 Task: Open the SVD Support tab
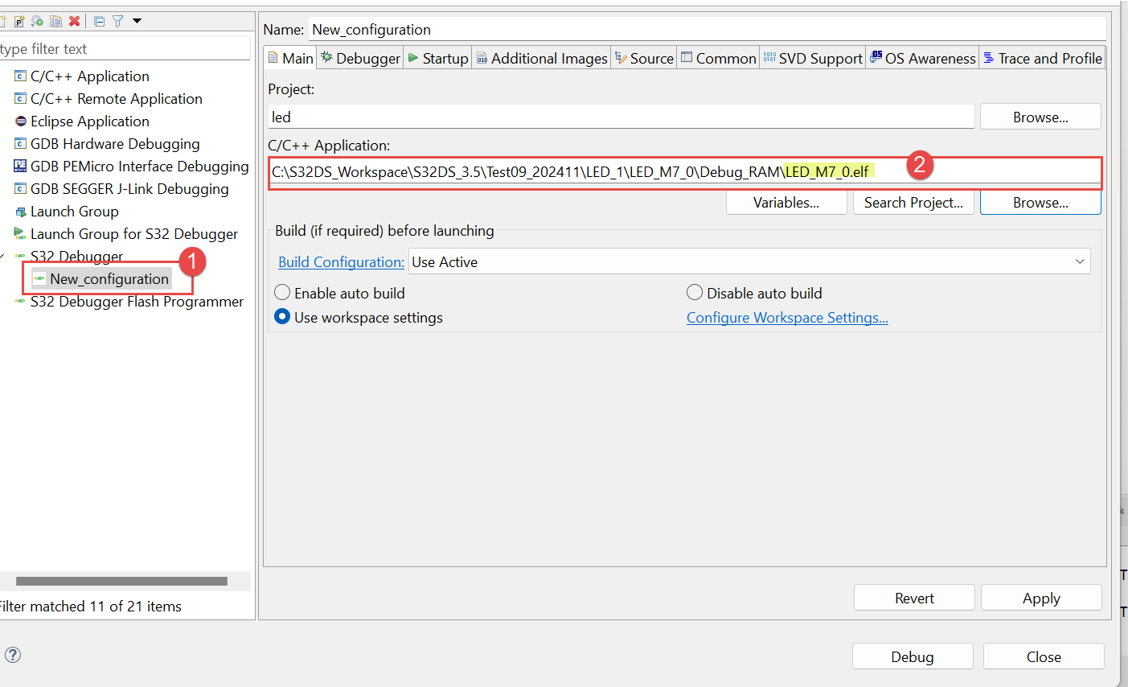813,58
